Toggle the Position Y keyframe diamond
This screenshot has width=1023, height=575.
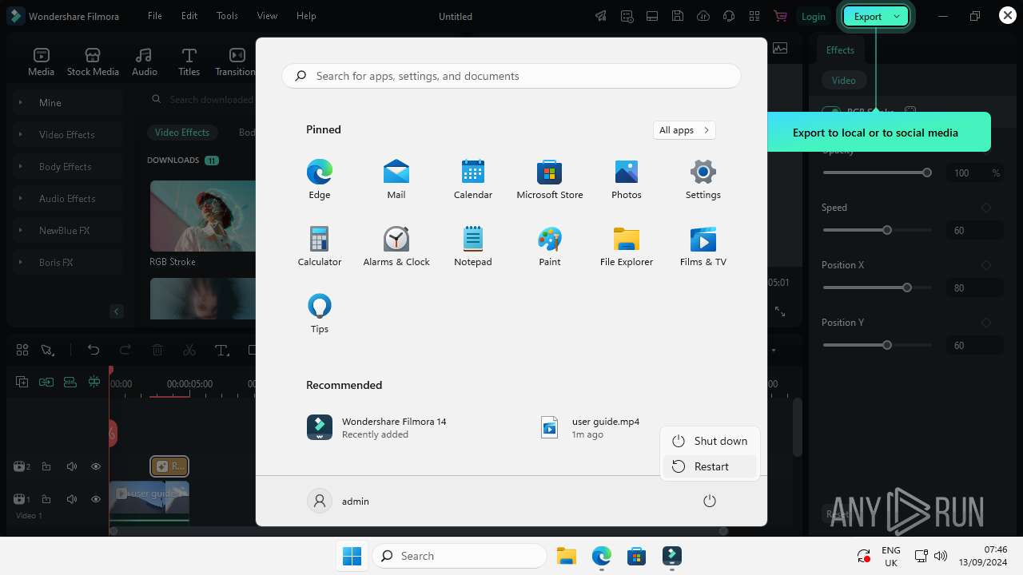tap(986, 323)
